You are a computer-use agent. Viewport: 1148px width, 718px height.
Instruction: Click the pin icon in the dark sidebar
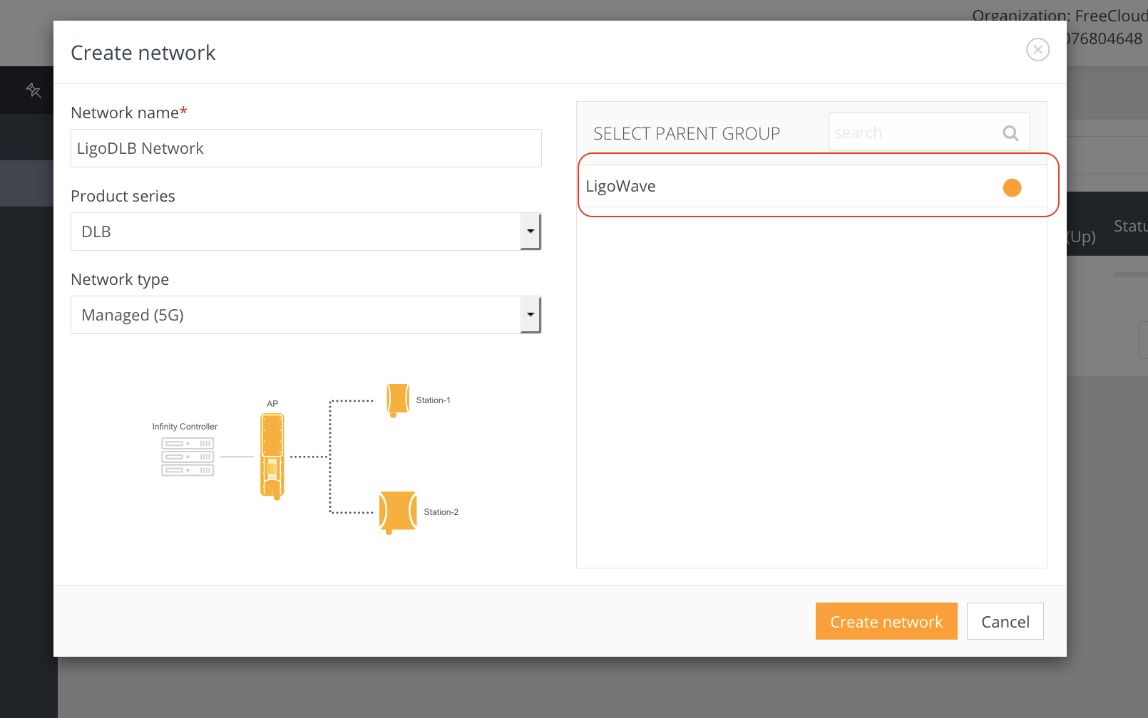34,90
